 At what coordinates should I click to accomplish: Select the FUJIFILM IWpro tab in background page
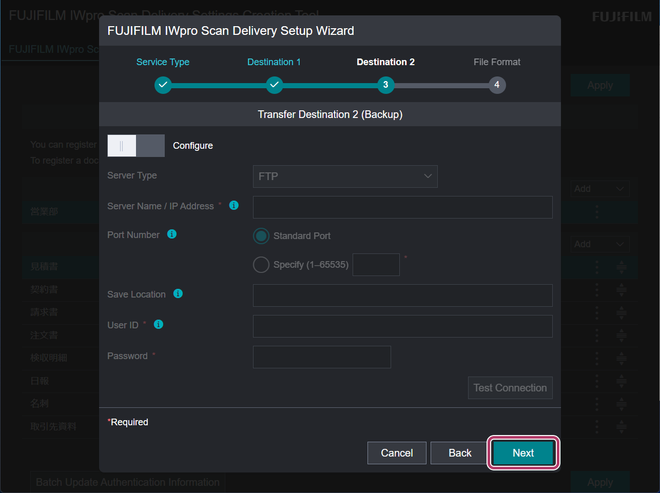coord(54,49)
